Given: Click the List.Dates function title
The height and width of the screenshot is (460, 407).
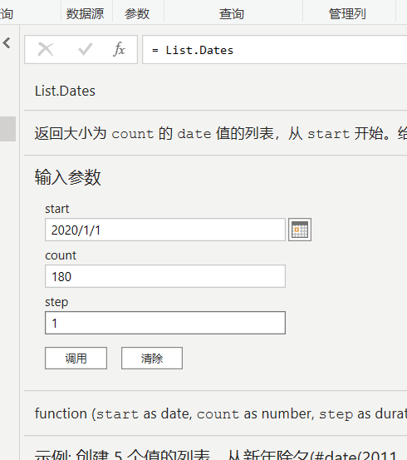Looking at the screenshot, I should 65,91.
